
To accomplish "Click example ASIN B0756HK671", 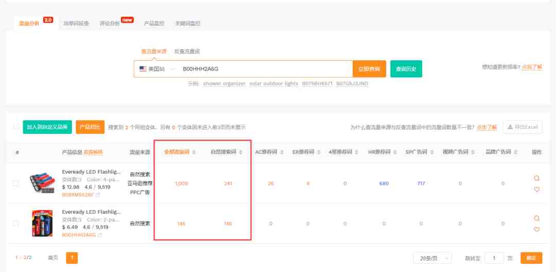I will click(x=317, y=83).
